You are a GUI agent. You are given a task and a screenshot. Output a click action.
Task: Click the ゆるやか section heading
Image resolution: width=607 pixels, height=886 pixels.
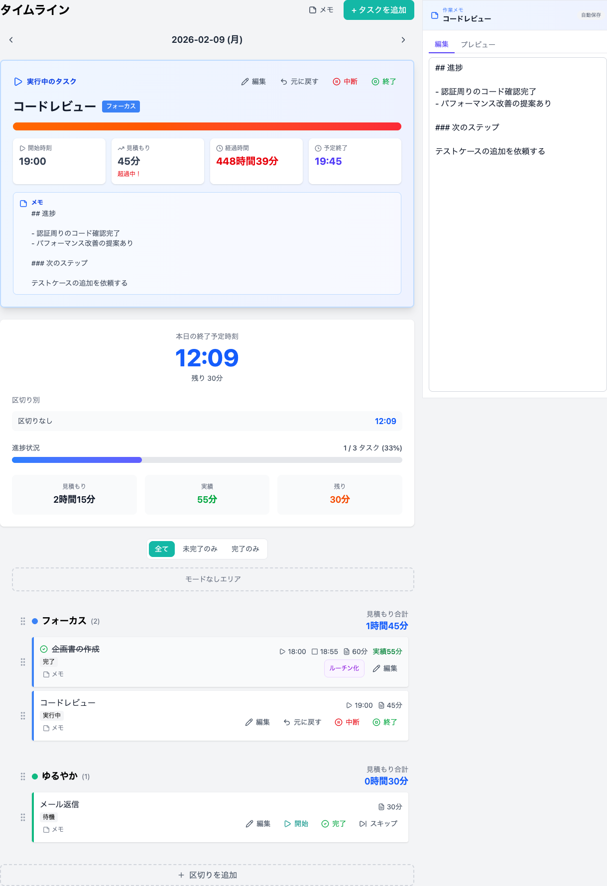[x=60, y=776]
